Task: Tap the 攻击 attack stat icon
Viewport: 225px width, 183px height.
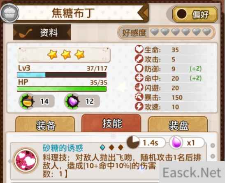Action: coord(139,59)
